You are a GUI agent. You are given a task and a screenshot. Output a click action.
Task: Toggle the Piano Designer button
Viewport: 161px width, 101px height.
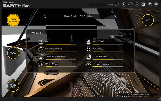pyautogui.click(x=13, y=20)
